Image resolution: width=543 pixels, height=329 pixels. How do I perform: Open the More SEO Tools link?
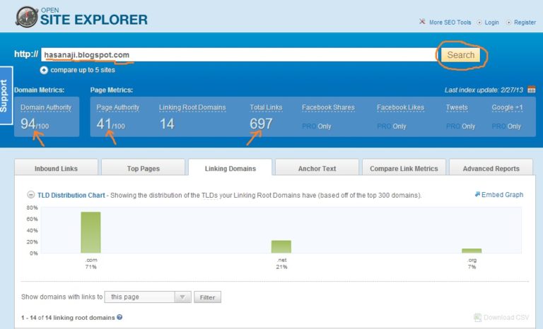pyautogui.click(x=450, y=22)
